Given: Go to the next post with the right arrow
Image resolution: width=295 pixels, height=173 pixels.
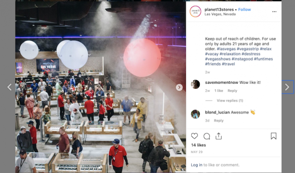Looking at the screenshot, I should (287, 87).
